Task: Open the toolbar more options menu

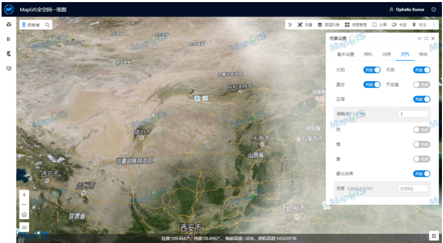Action: pos(434,25)
